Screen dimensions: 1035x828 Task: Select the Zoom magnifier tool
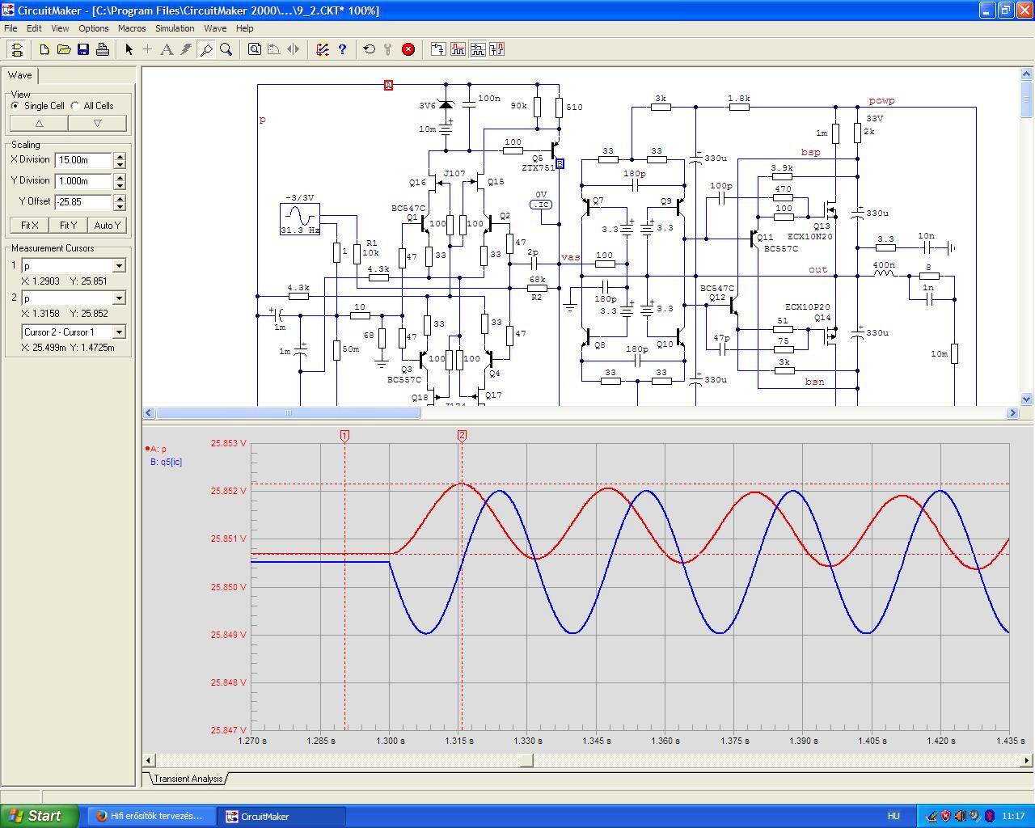[x=226, y=49]
